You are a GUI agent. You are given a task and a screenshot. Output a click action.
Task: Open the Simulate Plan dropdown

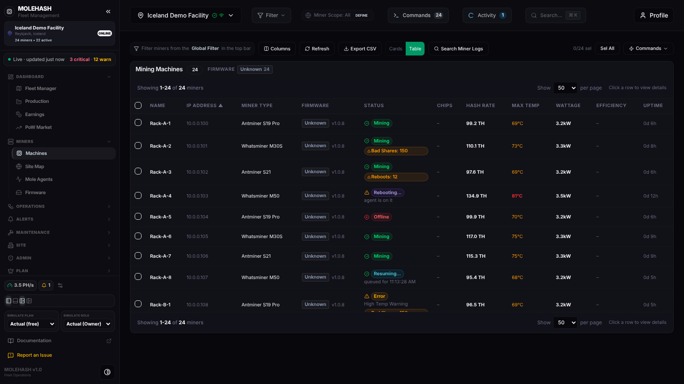point(32,324)
